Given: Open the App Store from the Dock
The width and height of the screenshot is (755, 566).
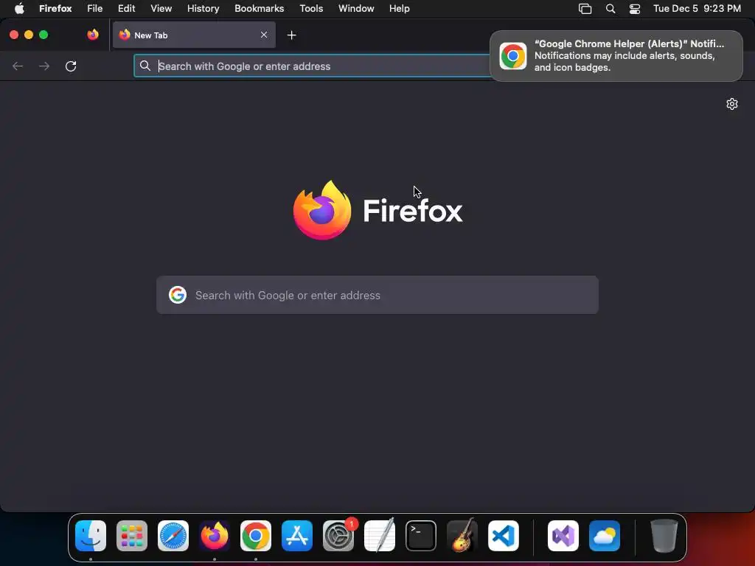Looking at the screenshot, I should coord(297,536).
